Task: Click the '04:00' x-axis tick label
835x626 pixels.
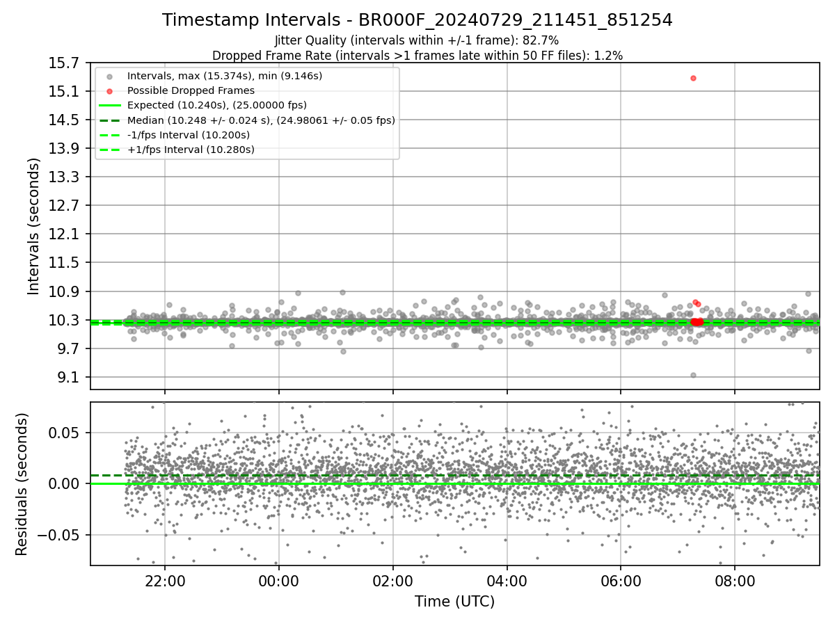Action: click(507, 580)
